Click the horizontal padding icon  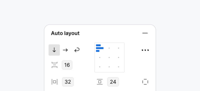pos(55,82)
